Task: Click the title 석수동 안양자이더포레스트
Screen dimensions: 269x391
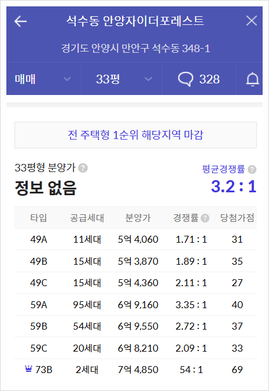Action: (135, 21)
